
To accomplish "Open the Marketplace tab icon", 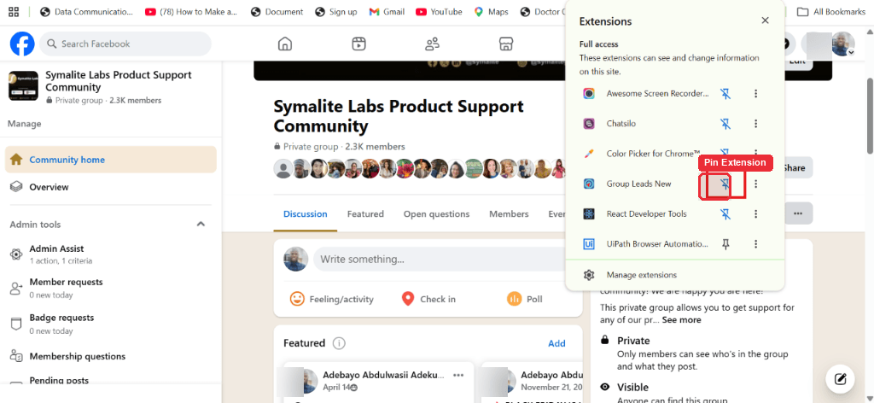I will click(505, 44).
